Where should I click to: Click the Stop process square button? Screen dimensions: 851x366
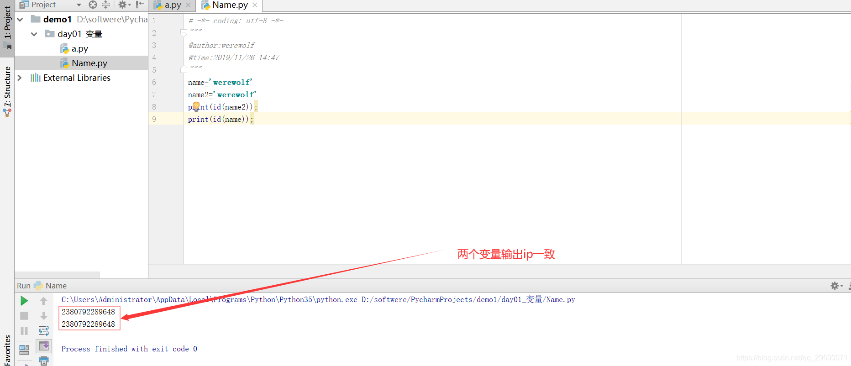point(24,316)
